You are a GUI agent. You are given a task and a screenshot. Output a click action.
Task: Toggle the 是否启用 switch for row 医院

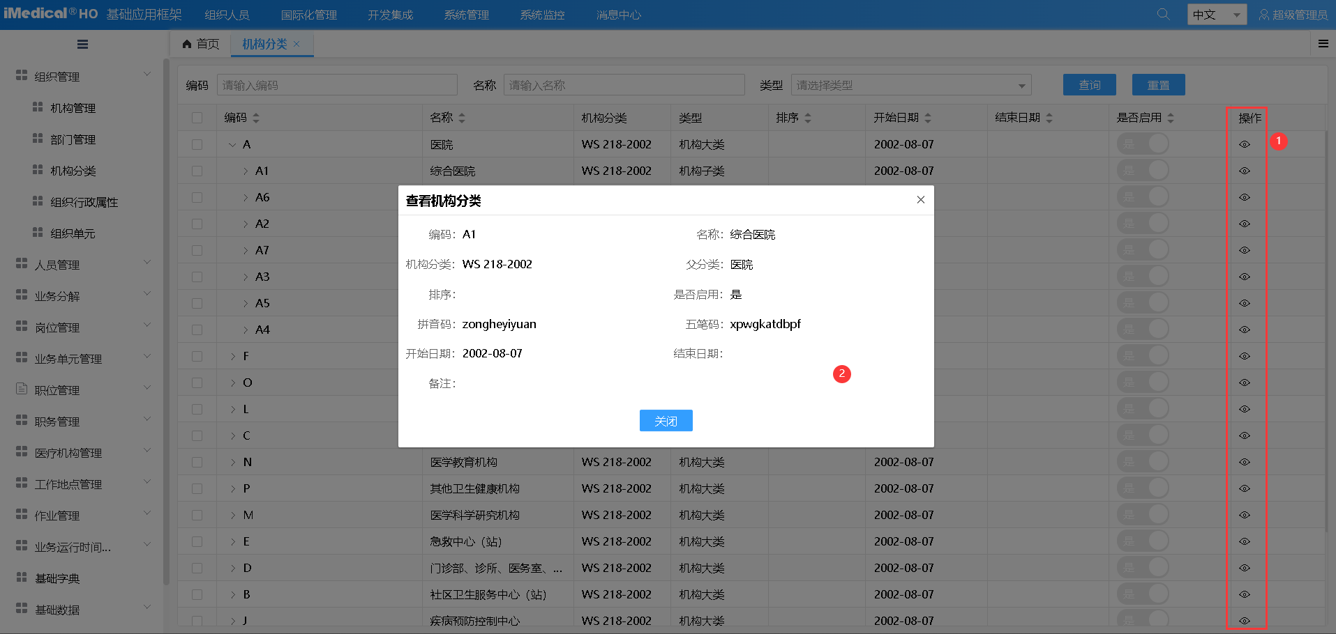pos(1143,144)
